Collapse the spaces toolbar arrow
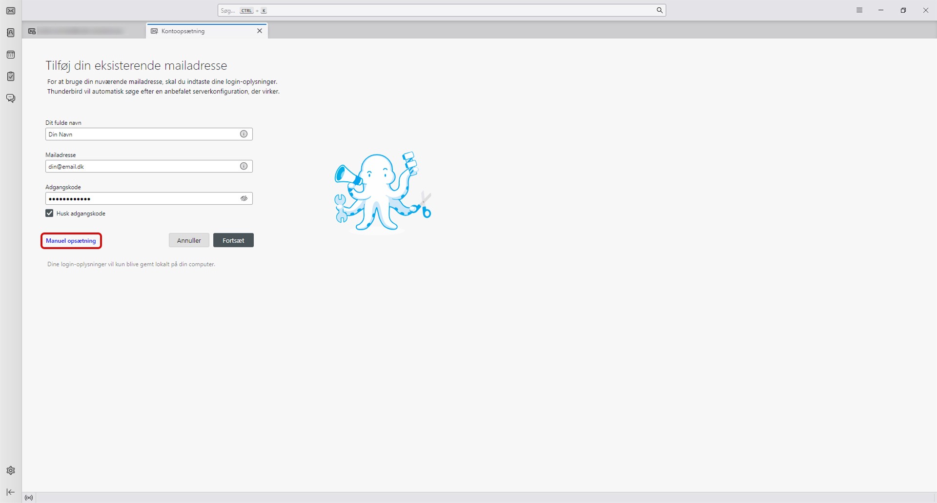Screen dimensions: 937x503 tap(11, 492)
